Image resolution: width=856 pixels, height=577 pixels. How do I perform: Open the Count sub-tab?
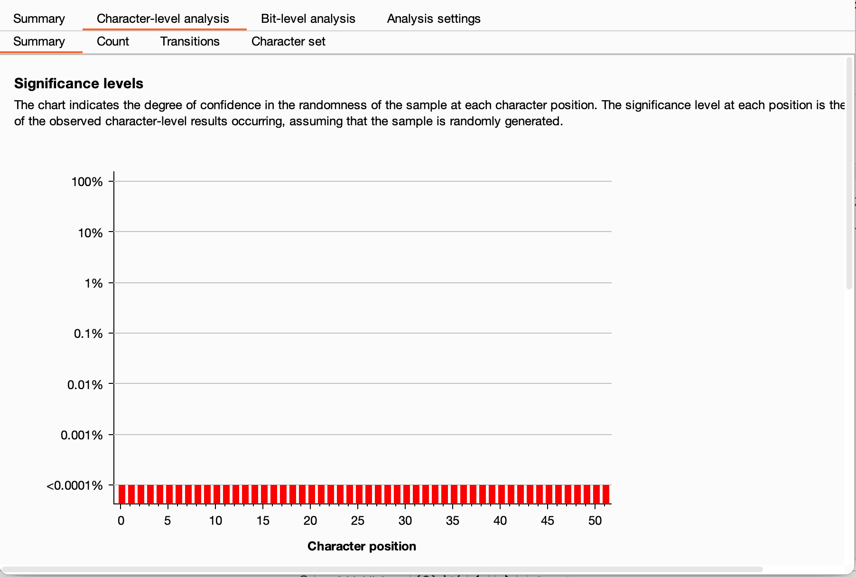pyautogui.click(x=112, y=41)
